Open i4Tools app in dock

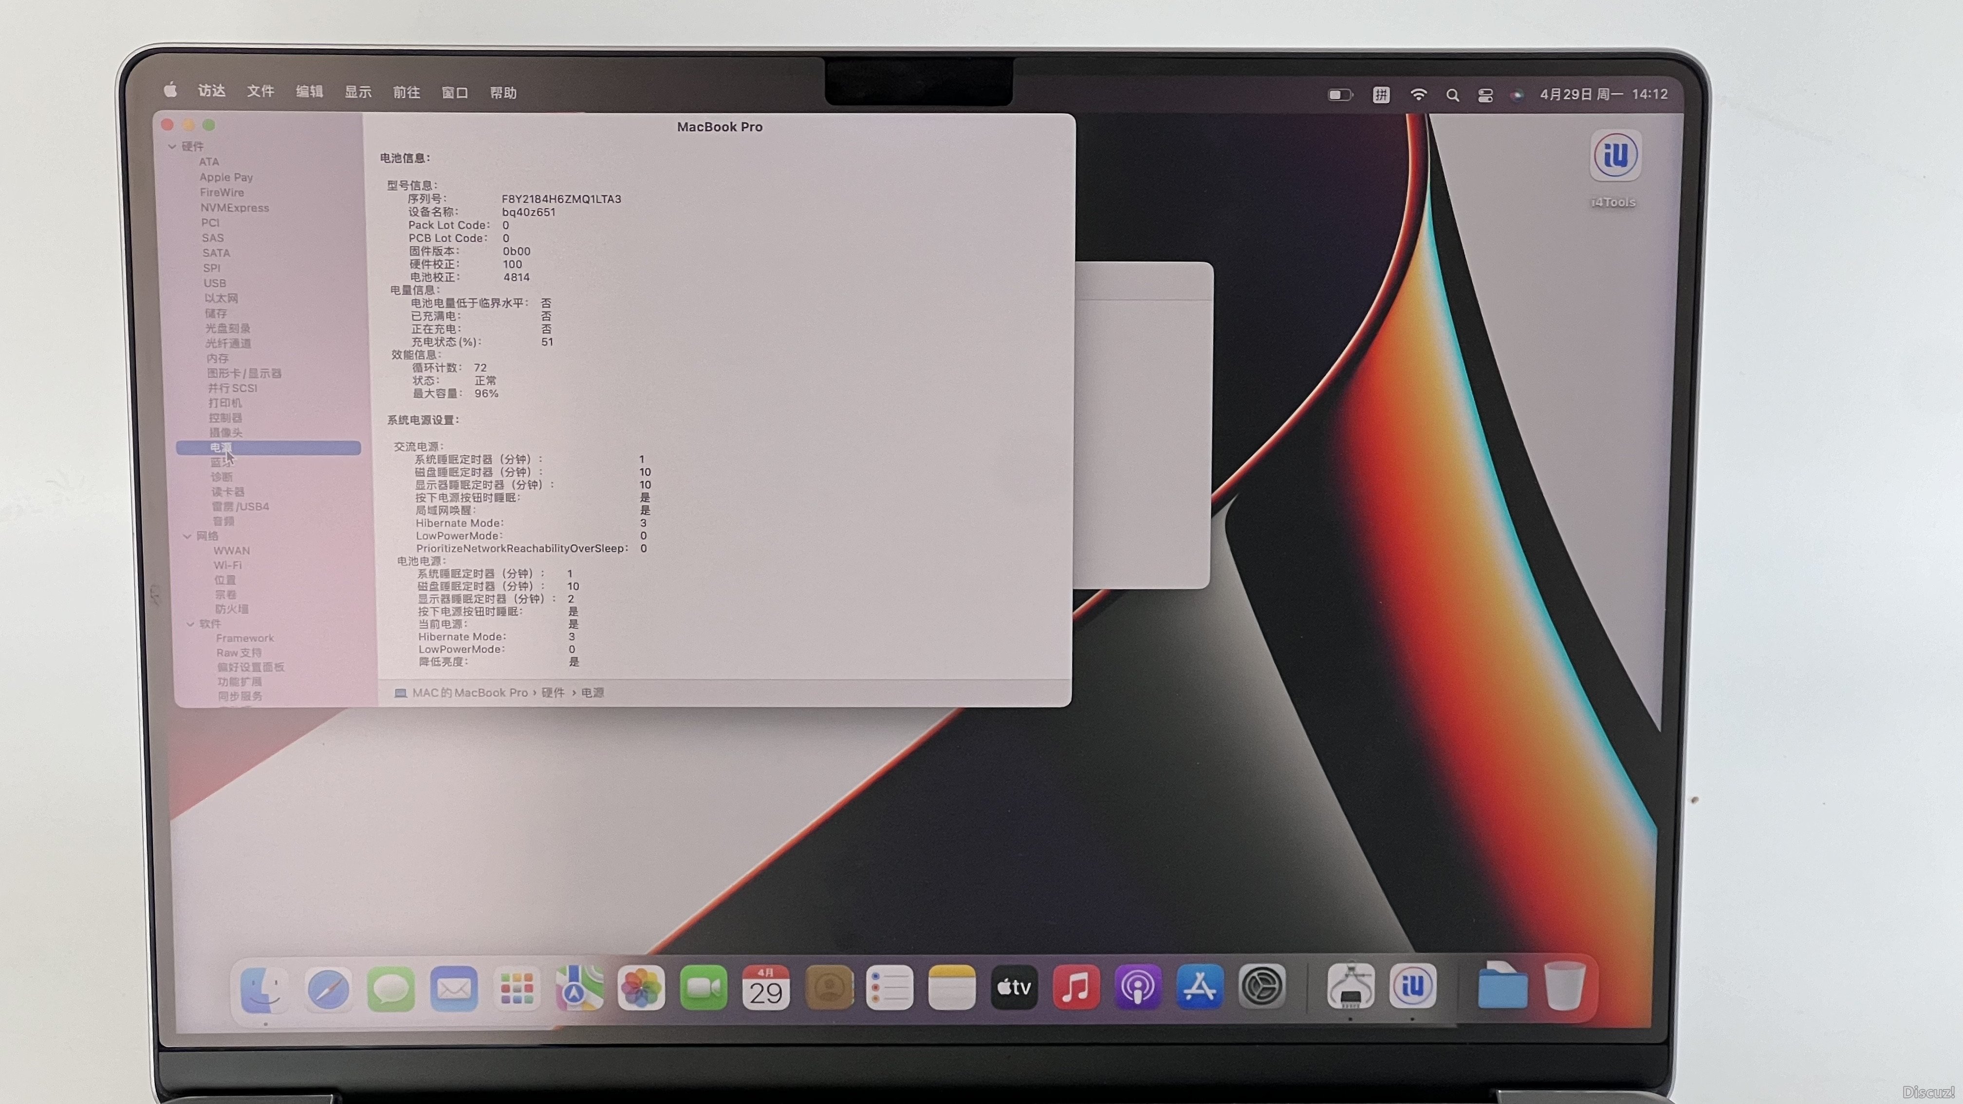point(1413,987)
